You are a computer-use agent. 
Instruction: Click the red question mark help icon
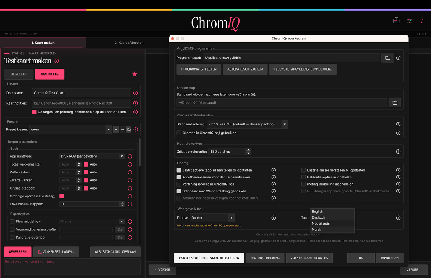coord(422,20)
